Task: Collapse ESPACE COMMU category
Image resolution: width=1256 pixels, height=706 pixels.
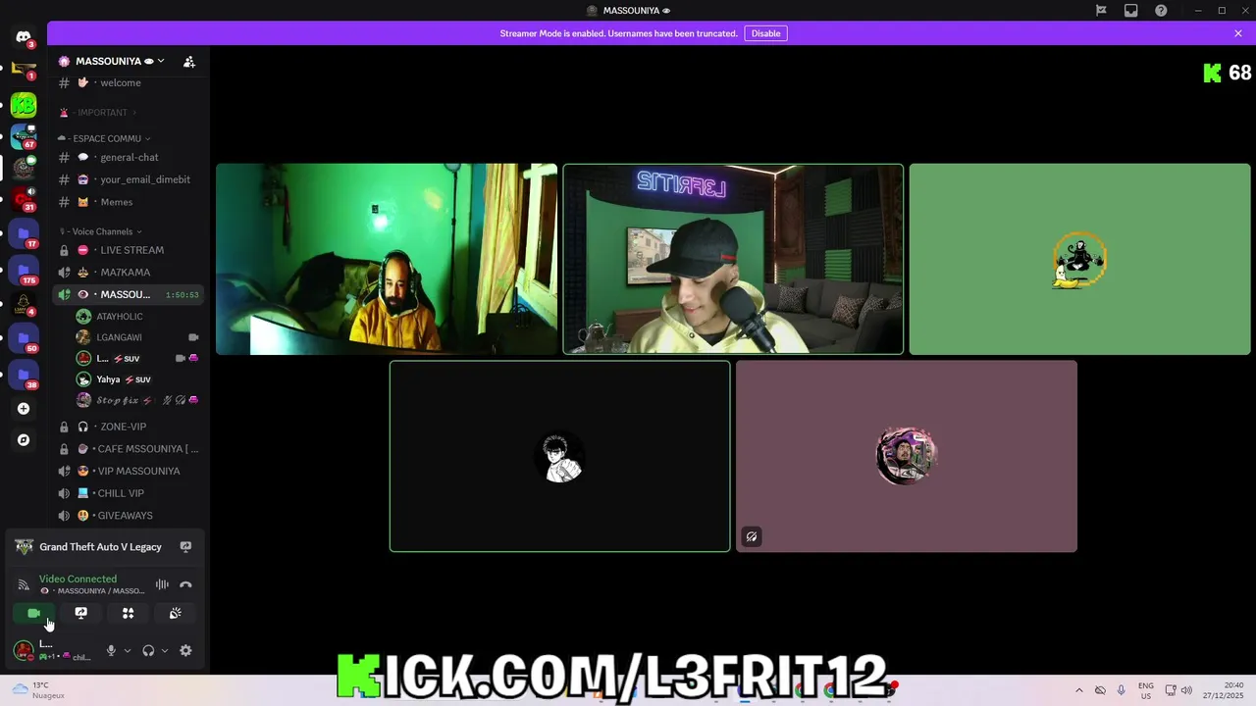Action: point(106,138)
